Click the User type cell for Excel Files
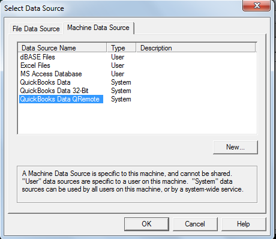The height and width of the screenshot is (239, 276). (118, 65)
